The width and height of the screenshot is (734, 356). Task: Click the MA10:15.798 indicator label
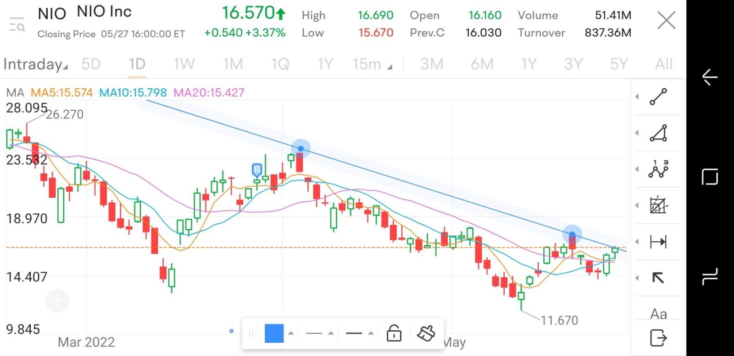133,92
